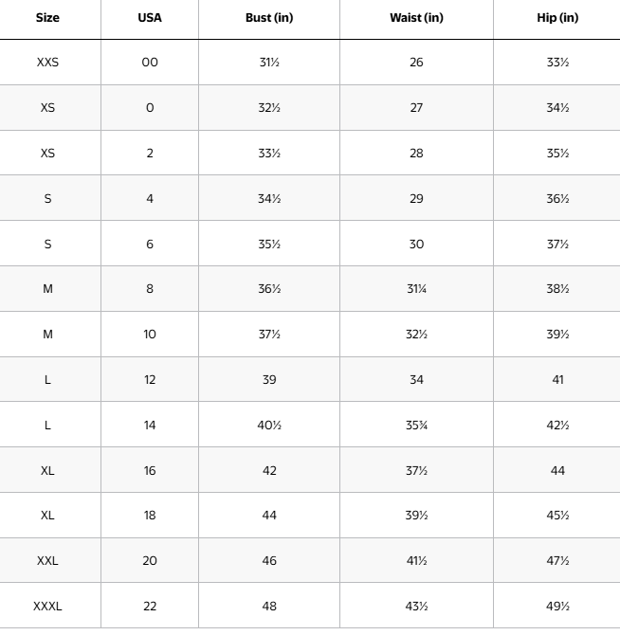Select the bust value 39

[x=269, y=380]
